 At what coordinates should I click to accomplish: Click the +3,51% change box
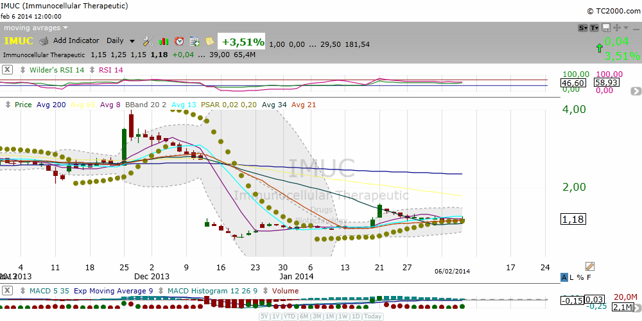(241, 42)
